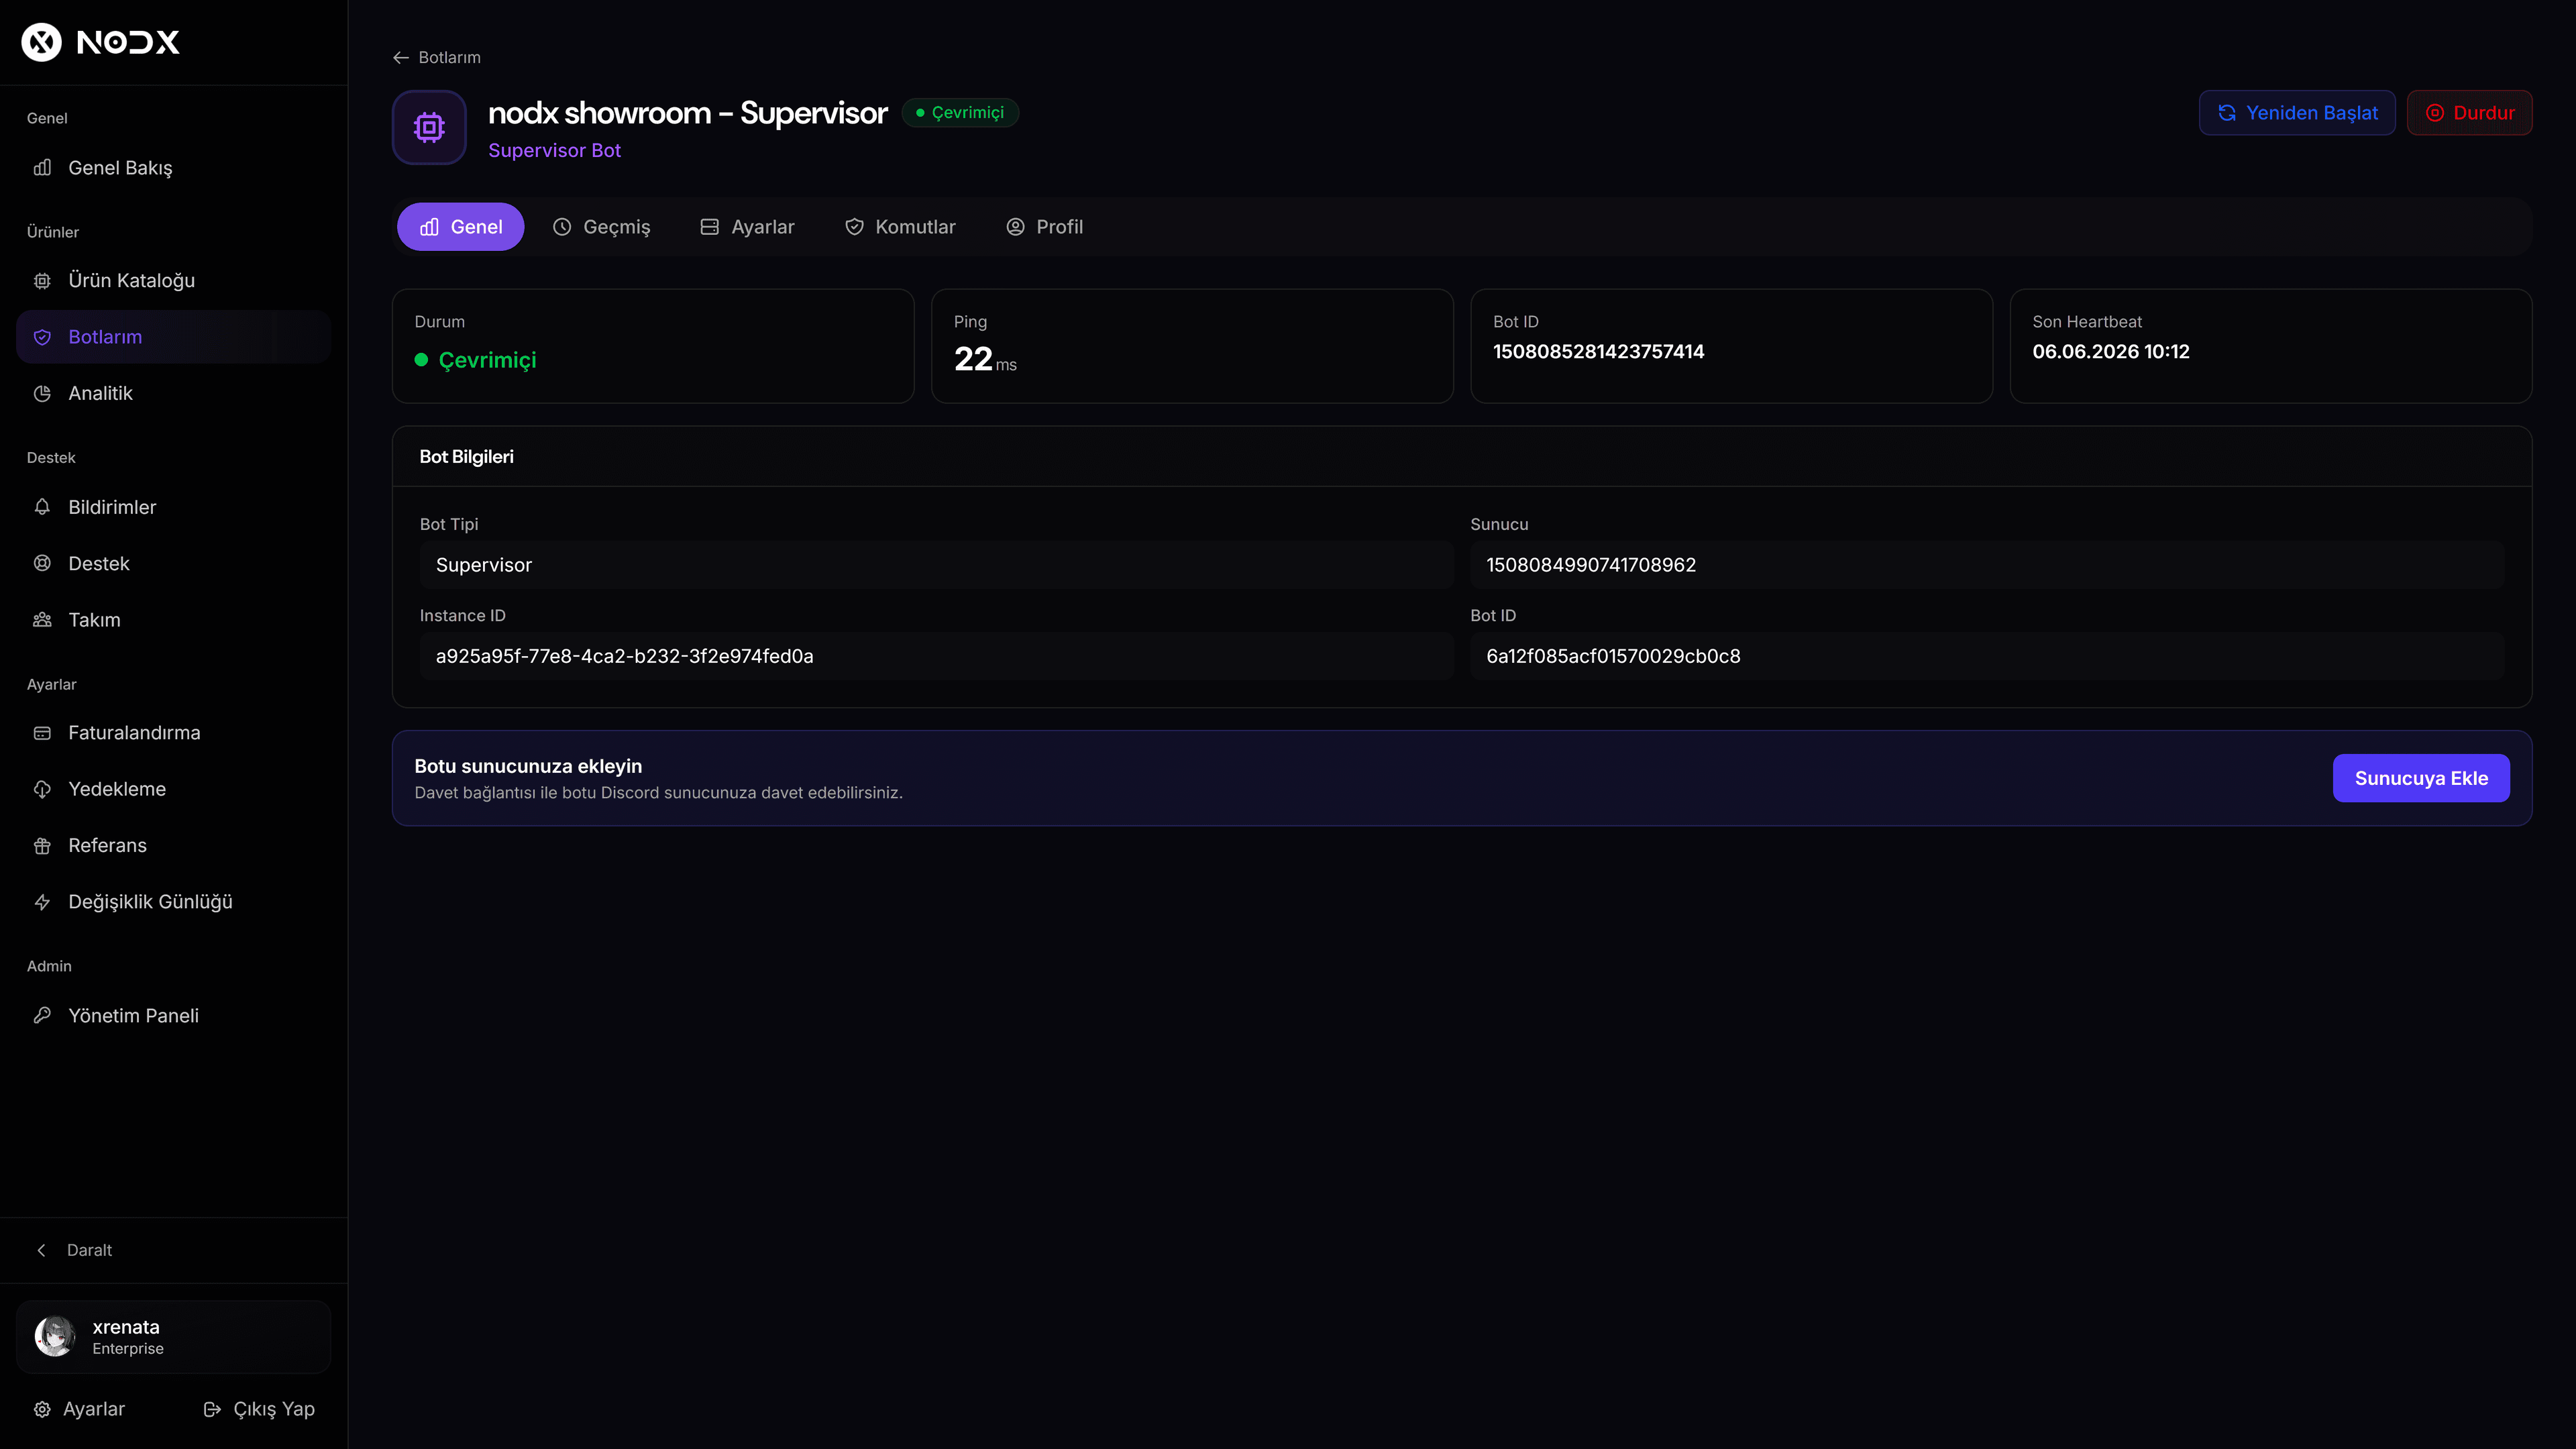Open bottom Ayarlar link
Screen dimensions: 2576x1449
(x=79, y=1409)
